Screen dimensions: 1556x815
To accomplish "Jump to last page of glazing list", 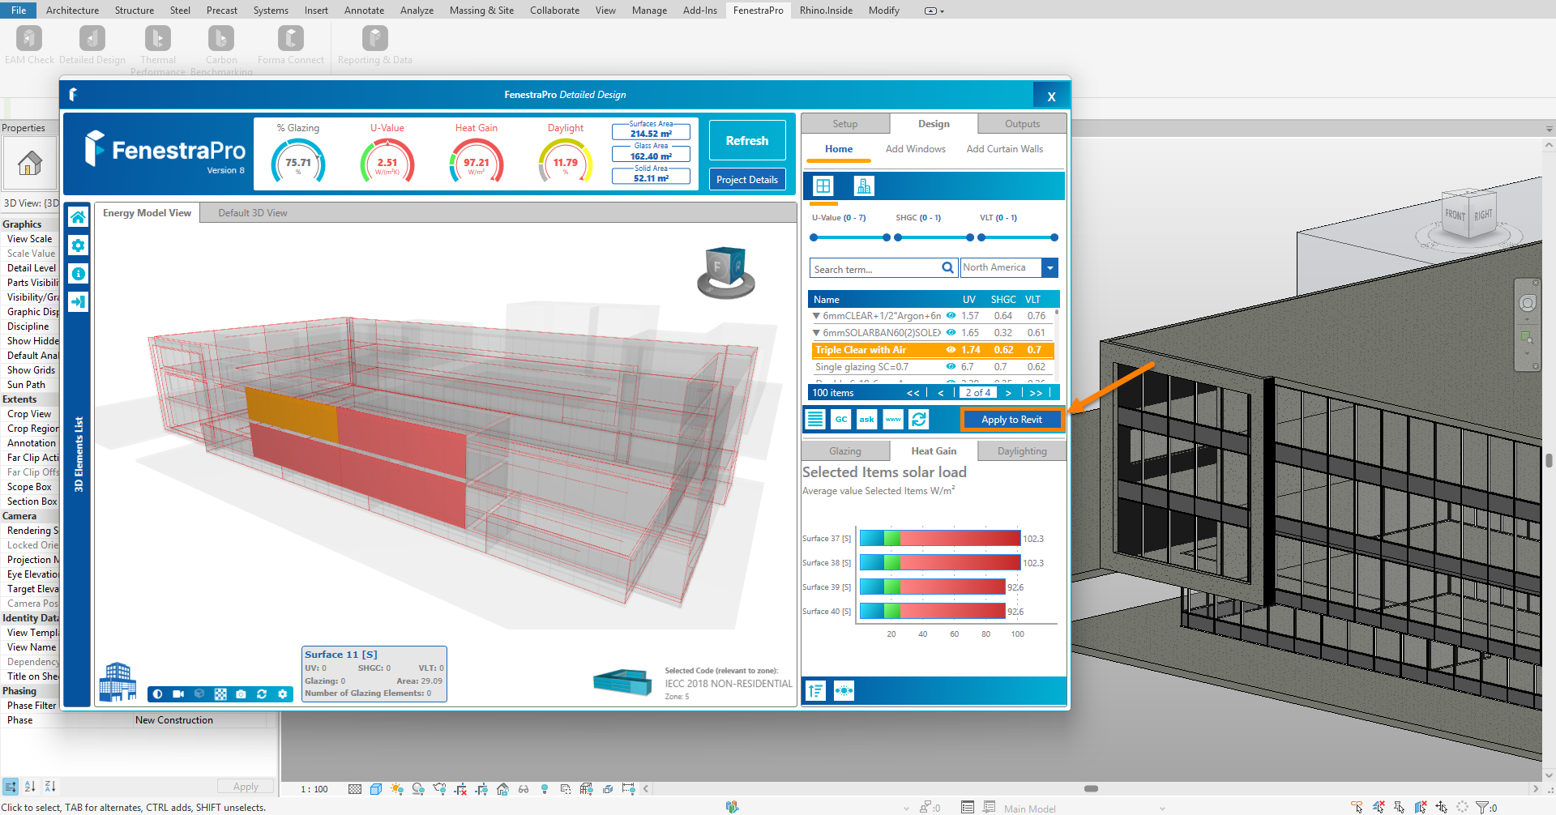I will point(1036,393).
